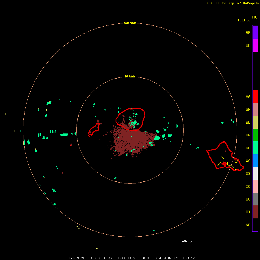Click the DS legend label
This screenshot has width=260, height=260.
click(248, 174)
